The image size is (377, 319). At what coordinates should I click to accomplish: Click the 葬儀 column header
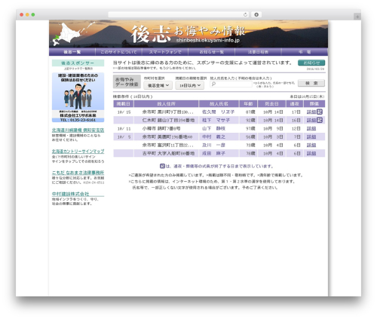tap(314, 104)
